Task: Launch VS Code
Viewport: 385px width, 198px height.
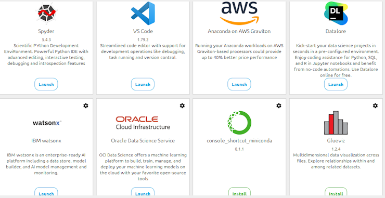Action: coord(143,84)
